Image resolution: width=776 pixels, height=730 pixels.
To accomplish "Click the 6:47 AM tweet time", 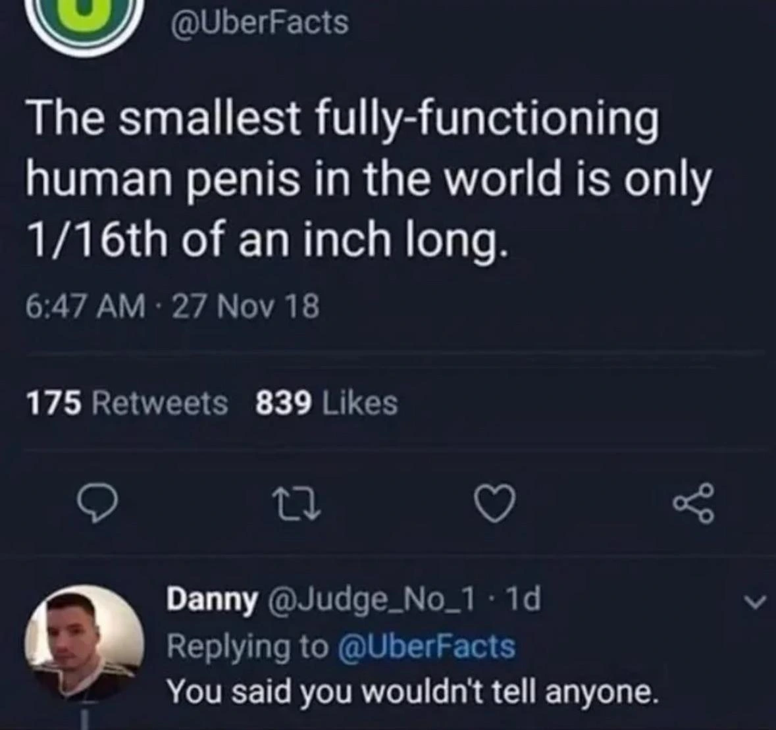I will (84, 307).
